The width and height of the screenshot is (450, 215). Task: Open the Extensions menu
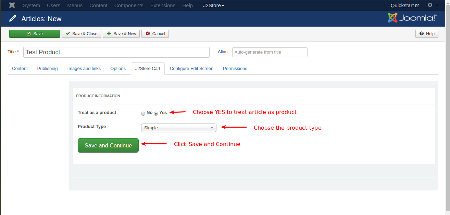tap(163, 5)
